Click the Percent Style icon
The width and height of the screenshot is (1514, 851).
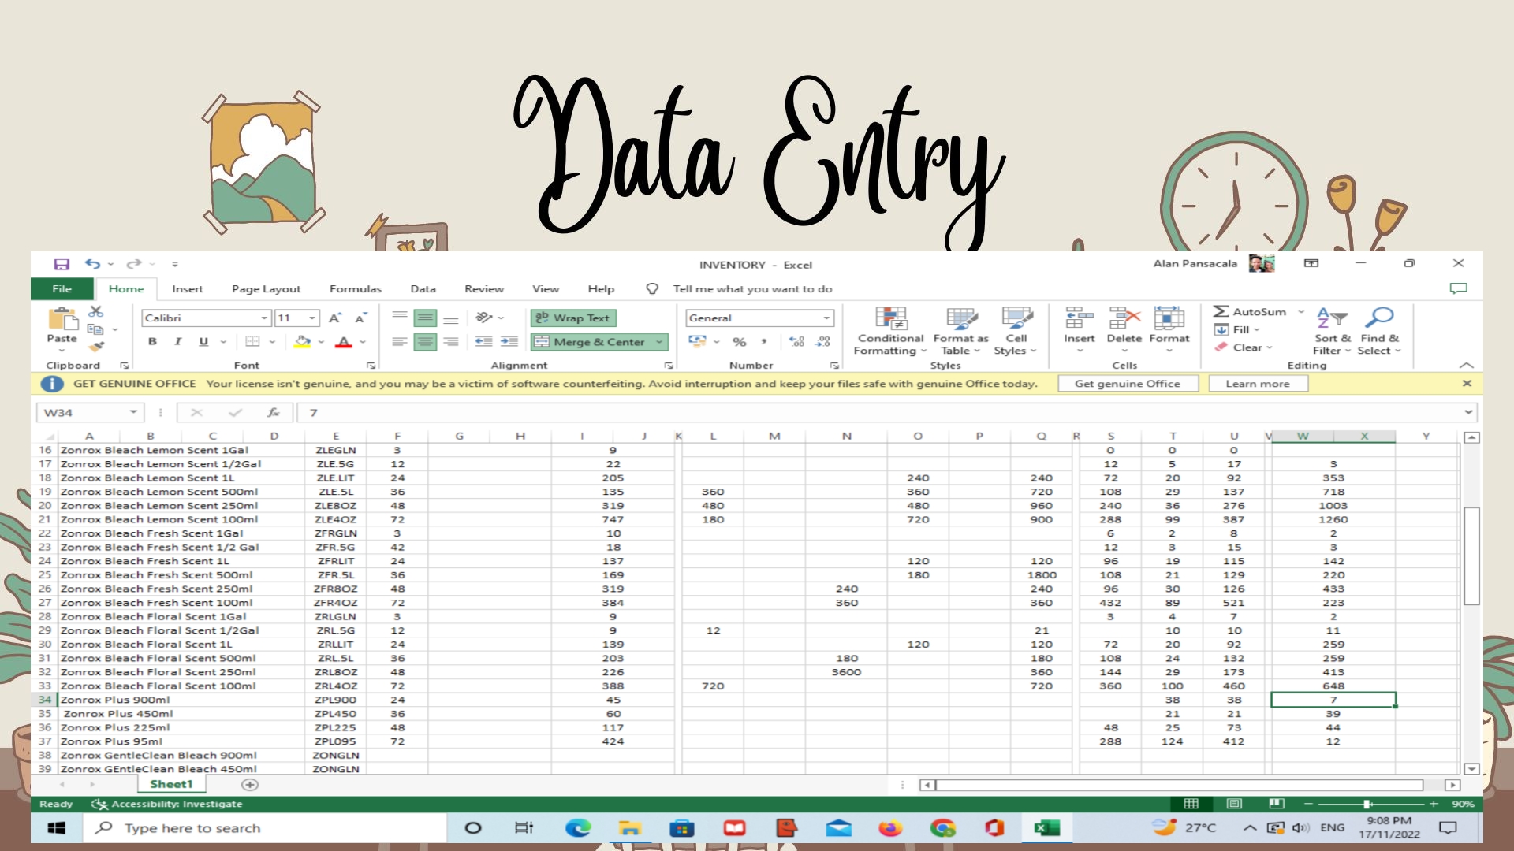pos(739,342)
